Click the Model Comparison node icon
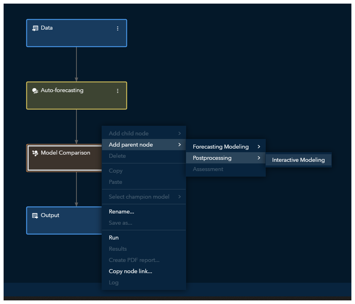The height and width of the screenshot is (304, 355). coord(35,153)
